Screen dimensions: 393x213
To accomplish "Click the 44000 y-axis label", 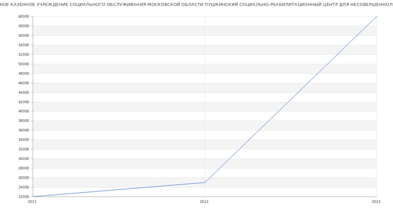I will point(24,93).
